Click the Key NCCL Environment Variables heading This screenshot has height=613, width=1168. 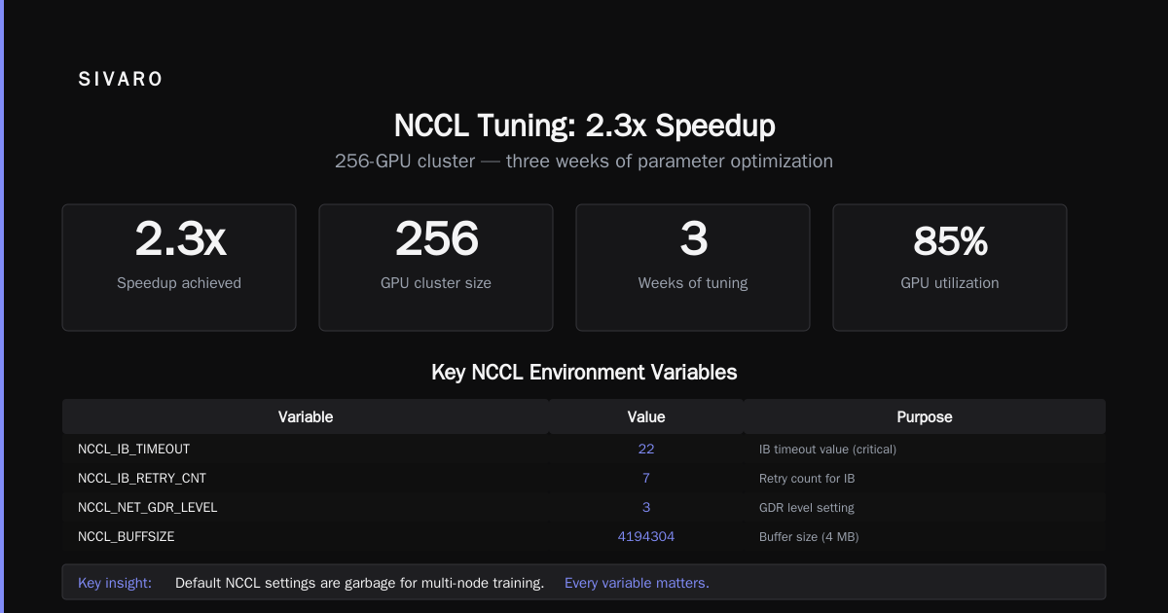(x=584, y=373)
